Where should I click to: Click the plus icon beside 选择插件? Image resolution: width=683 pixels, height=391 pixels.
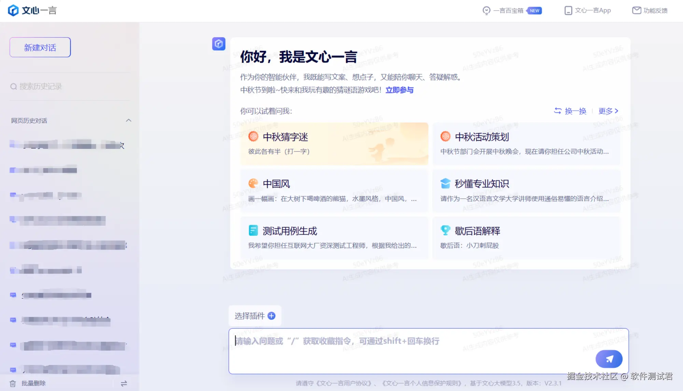click(x=271, y=316)
